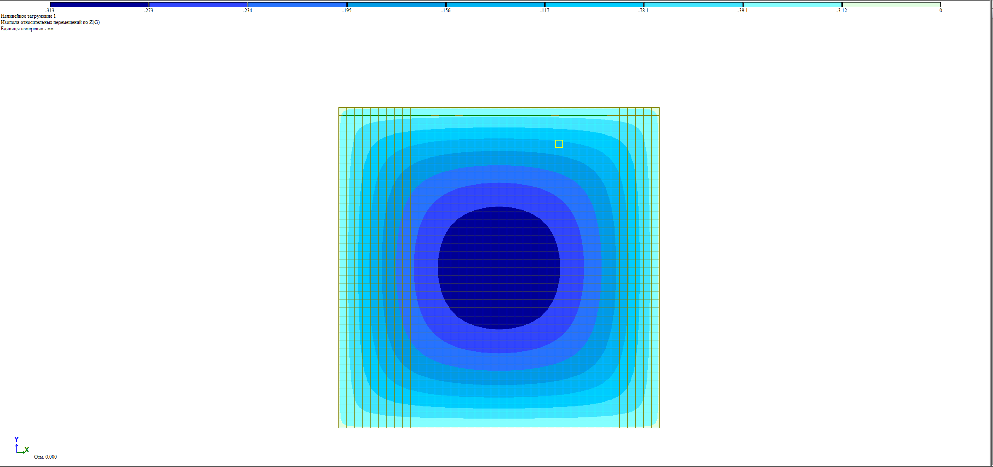Click the 0 maximum value scale label
Viewport: 993px width, 467px height.
[x=940, y=11]
